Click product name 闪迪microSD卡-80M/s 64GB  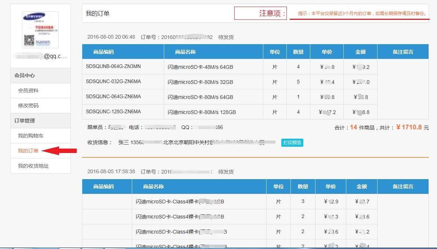coord(201,97)
